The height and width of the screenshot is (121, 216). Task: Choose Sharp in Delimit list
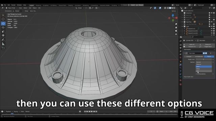204,69
